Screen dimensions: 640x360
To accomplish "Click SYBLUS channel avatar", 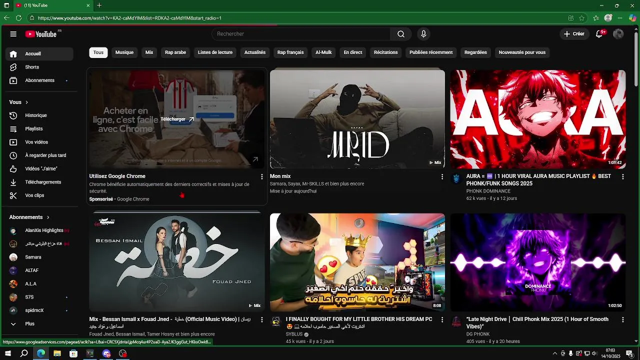I will pos(276,322).
